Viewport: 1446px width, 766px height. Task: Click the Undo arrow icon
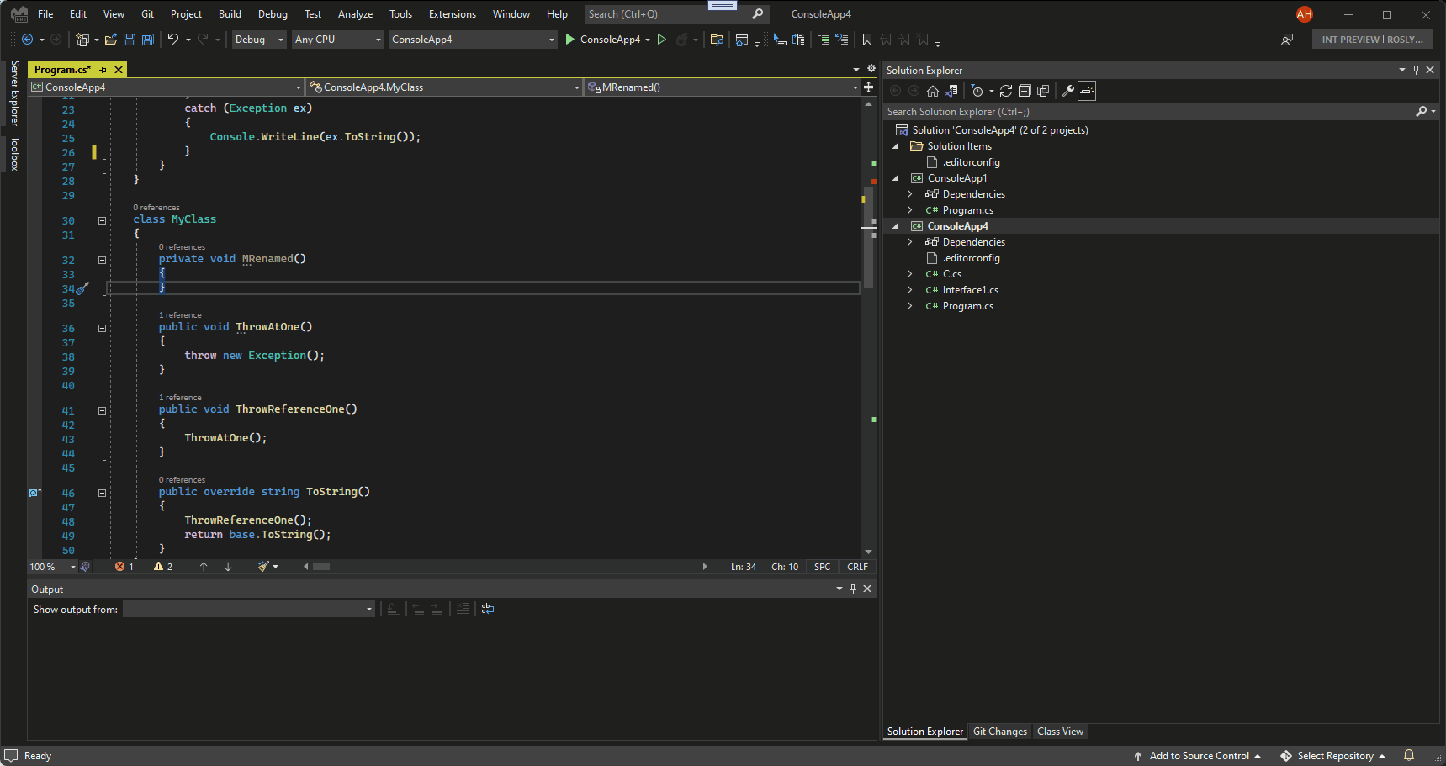click(172, 40)
